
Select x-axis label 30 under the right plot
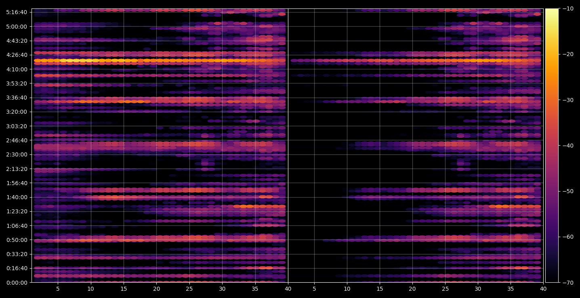point(478,289)
